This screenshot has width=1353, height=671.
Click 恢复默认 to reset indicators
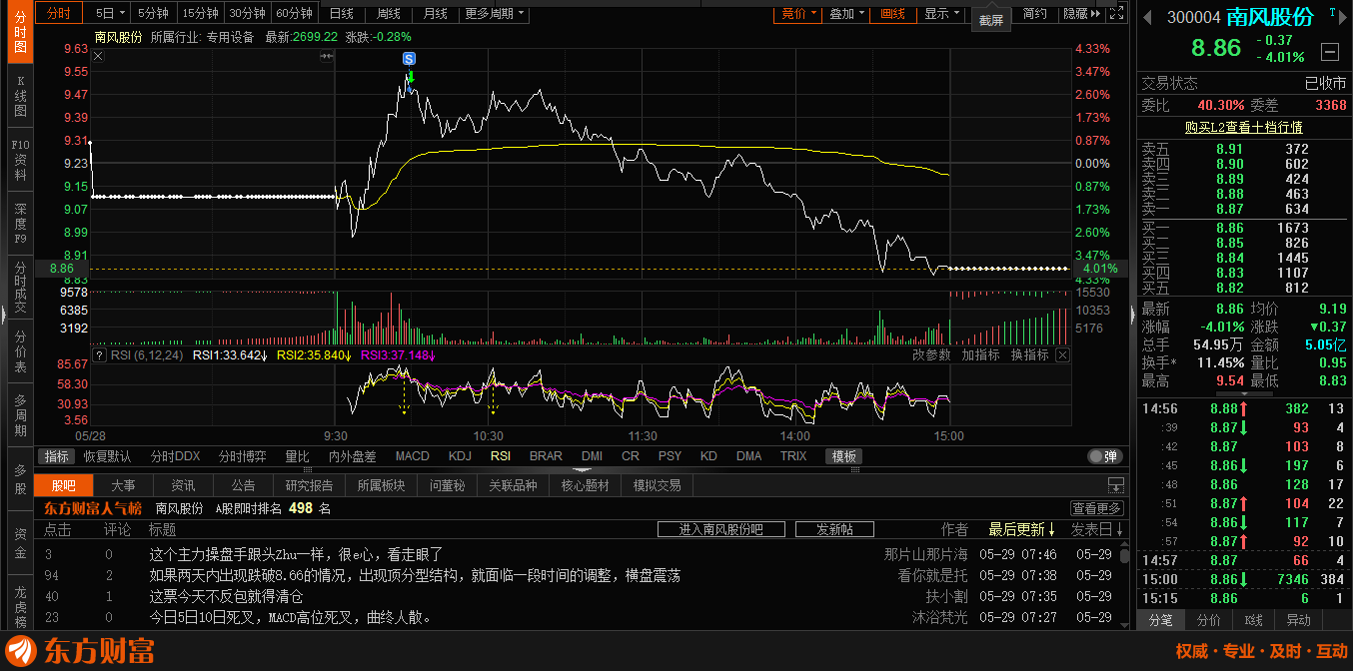107,456
